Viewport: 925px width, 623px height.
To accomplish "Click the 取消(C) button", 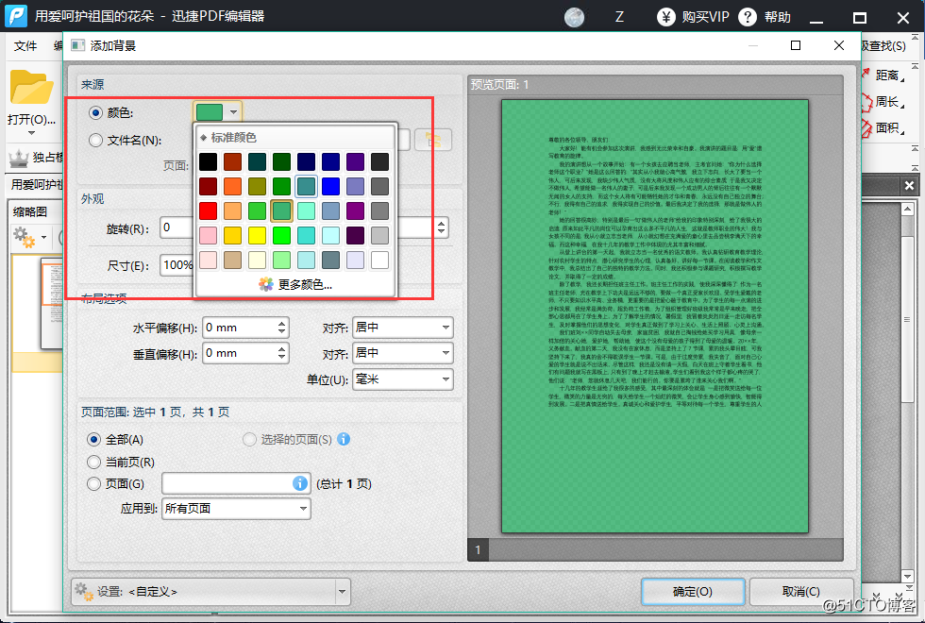I will click(801, 592).
